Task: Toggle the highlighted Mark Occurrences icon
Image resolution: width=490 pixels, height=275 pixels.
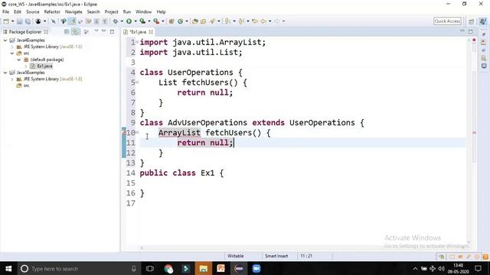Action: coord(72,21)
